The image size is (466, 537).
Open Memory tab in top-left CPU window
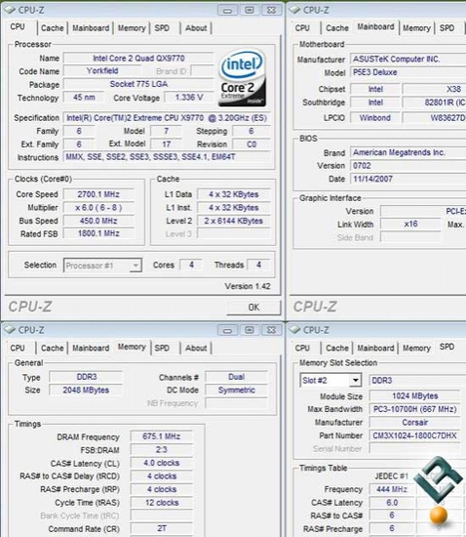(132, 28)
